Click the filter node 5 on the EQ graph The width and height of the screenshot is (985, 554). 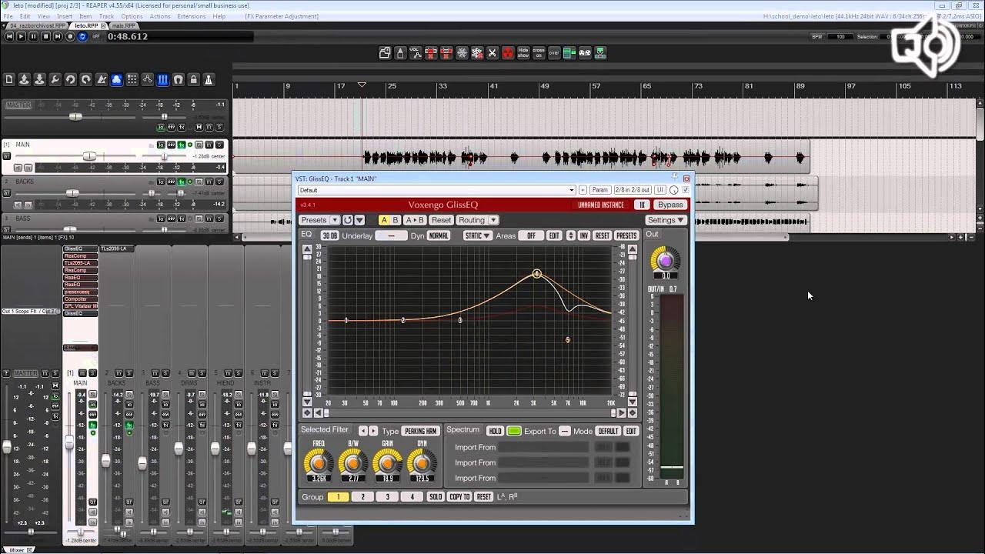click(x=567, y=339)
